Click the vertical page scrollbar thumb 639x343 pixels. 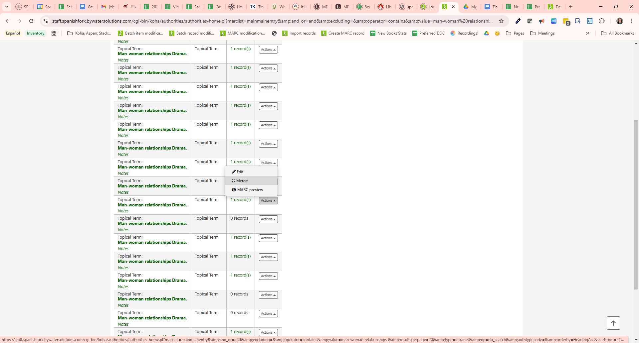point(636,204)
